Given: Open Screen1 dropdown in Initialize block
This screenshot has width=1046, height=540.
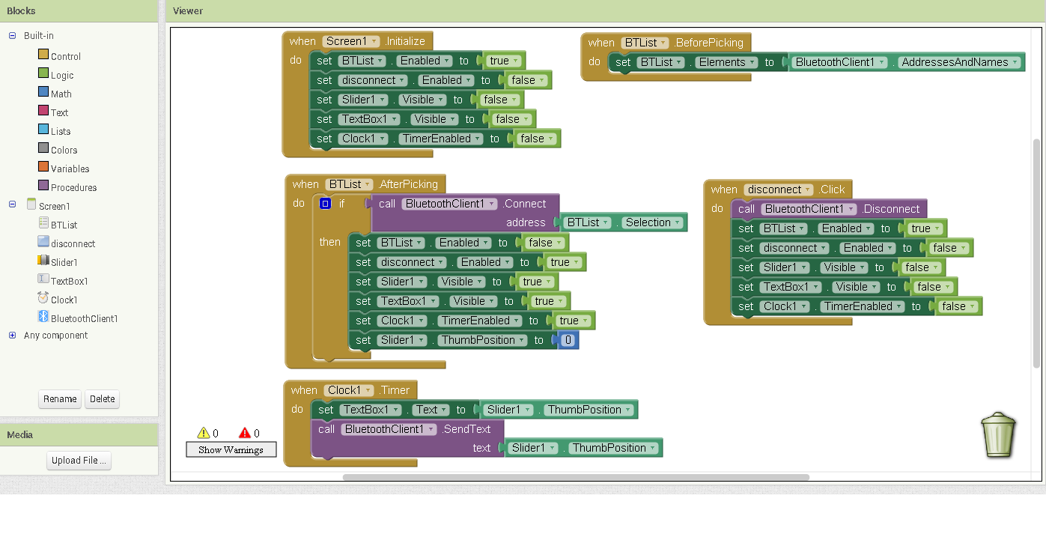Looking at the screenshot, I should click(x=352, y=41).
